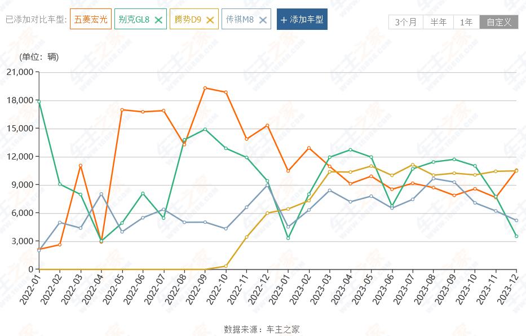The image size is (526, 336).
Task: Switch to the 3个月 time range
Action: coord(406,22)
